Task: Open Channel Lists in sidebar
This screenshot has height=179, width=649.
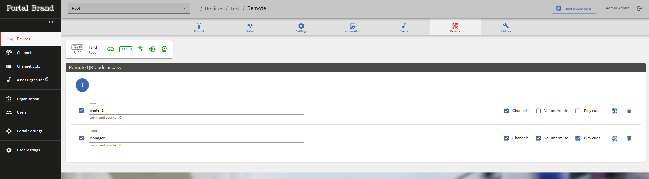Action: click(x=30, y=66)
